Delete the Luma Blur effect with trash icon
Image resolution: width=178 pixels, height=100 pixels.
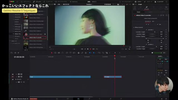pyautogui.click(x=163, y=15)
